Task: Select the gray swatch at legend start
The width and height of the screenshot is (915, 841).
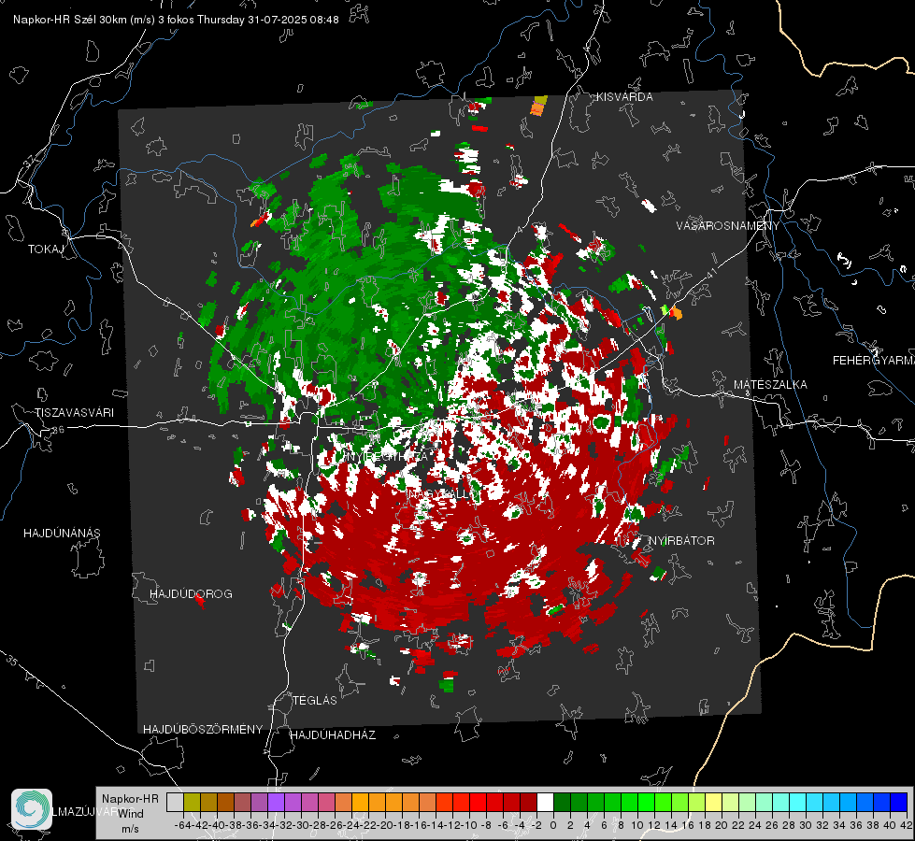Action: click(x=175, y=802)
